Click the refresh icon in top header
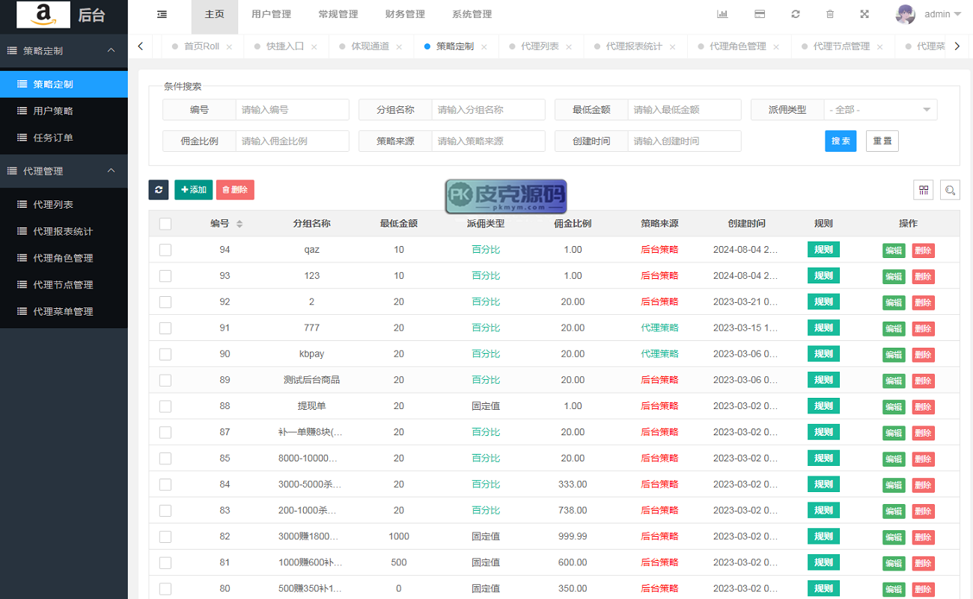 click(x=795, y=14)
